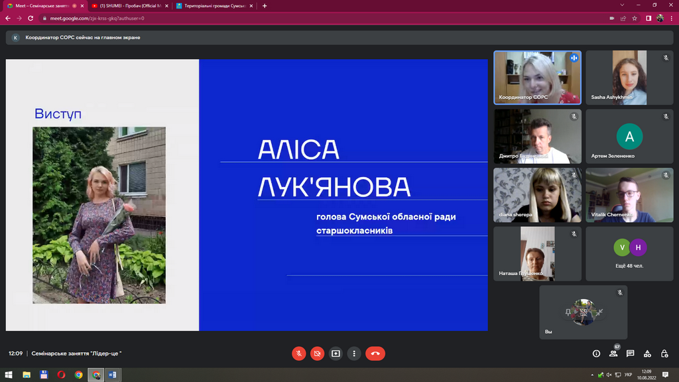Bookmark this page with the star icon

click(635, 18)
